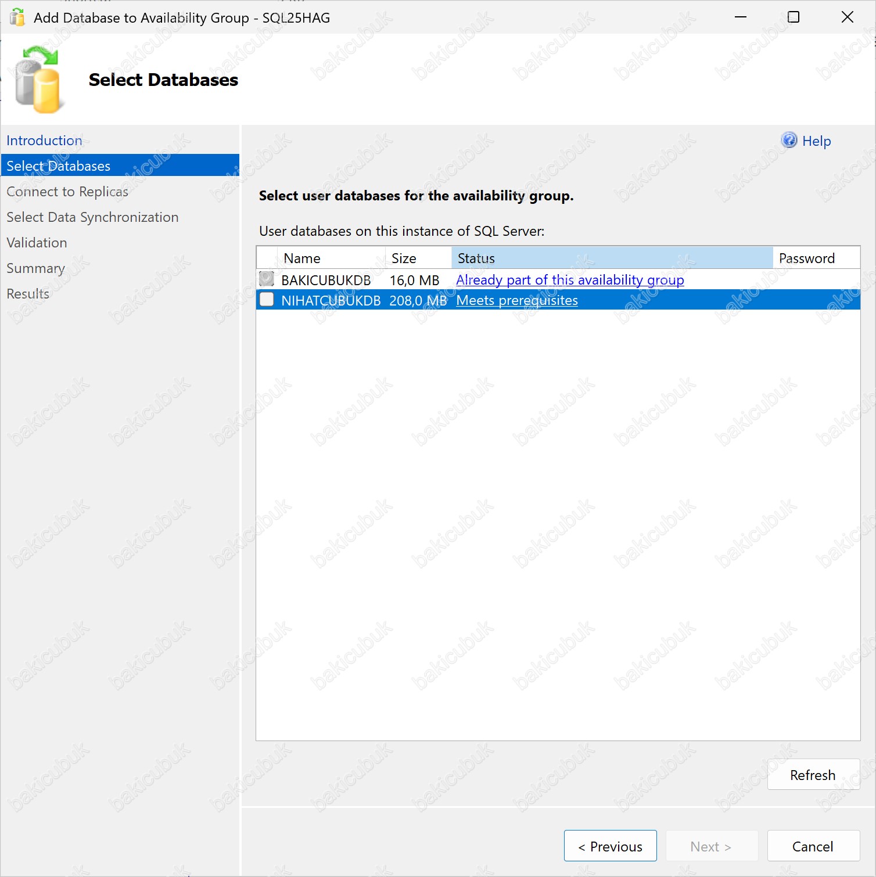Image resolution: width=876 pixels, height=877 pixels.
Task: Click the 'Meets prerequisites' status link
Action: pyautogui.click(x=517, y=300)
